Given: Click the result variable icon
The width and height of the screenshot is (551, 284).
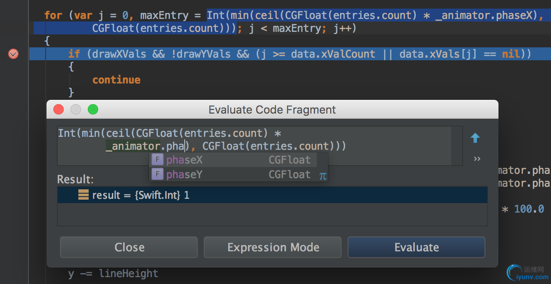Looking at the screenshot, I should [x=84, y=195].
